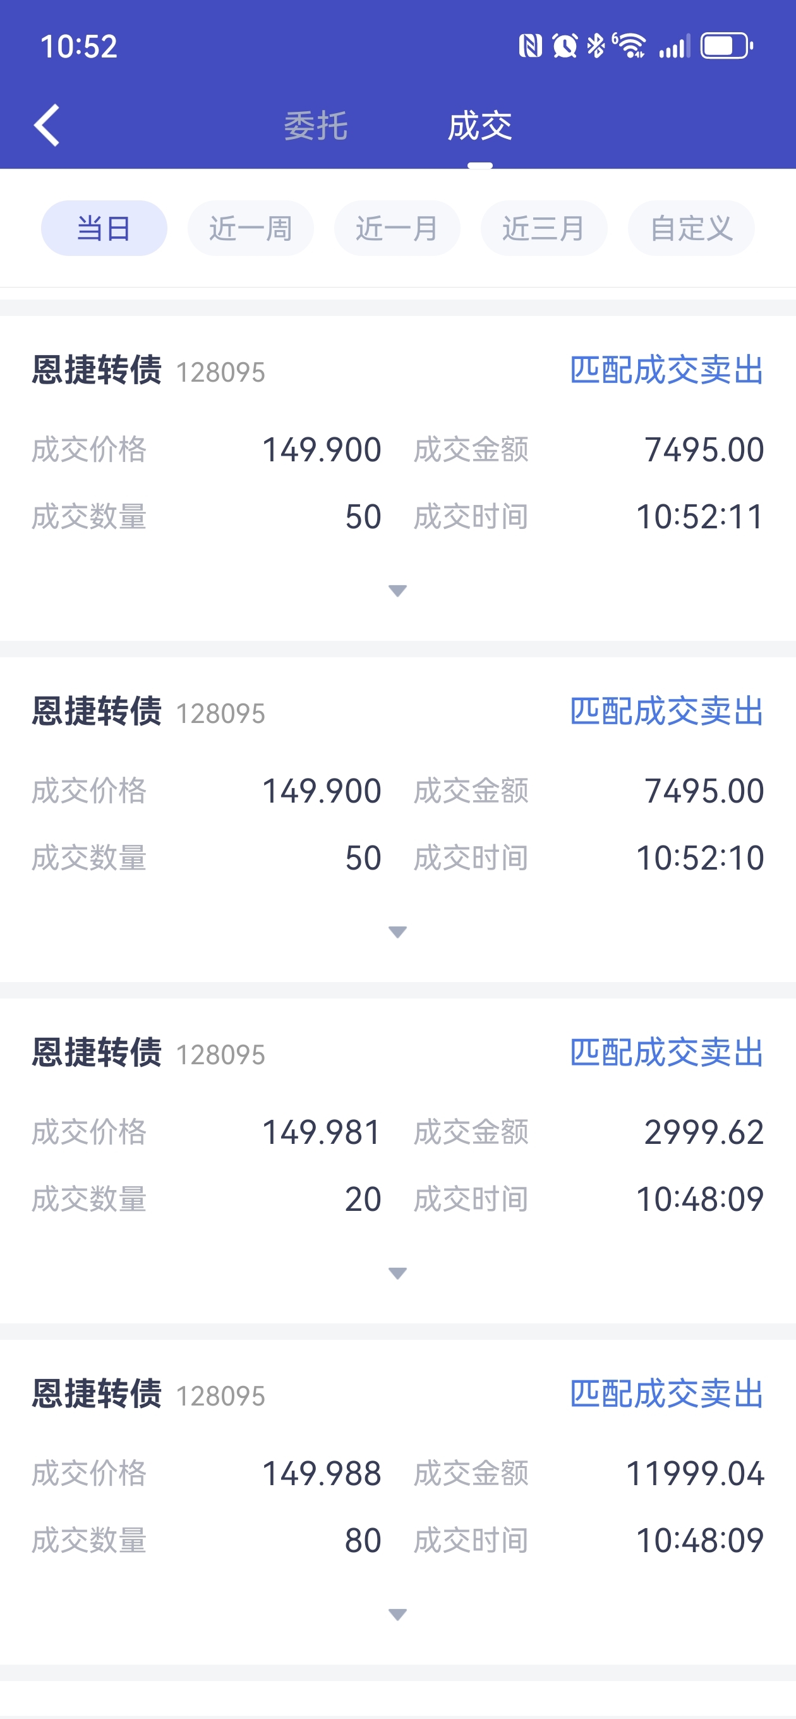Open the 149.988 price trade card

397,1502
